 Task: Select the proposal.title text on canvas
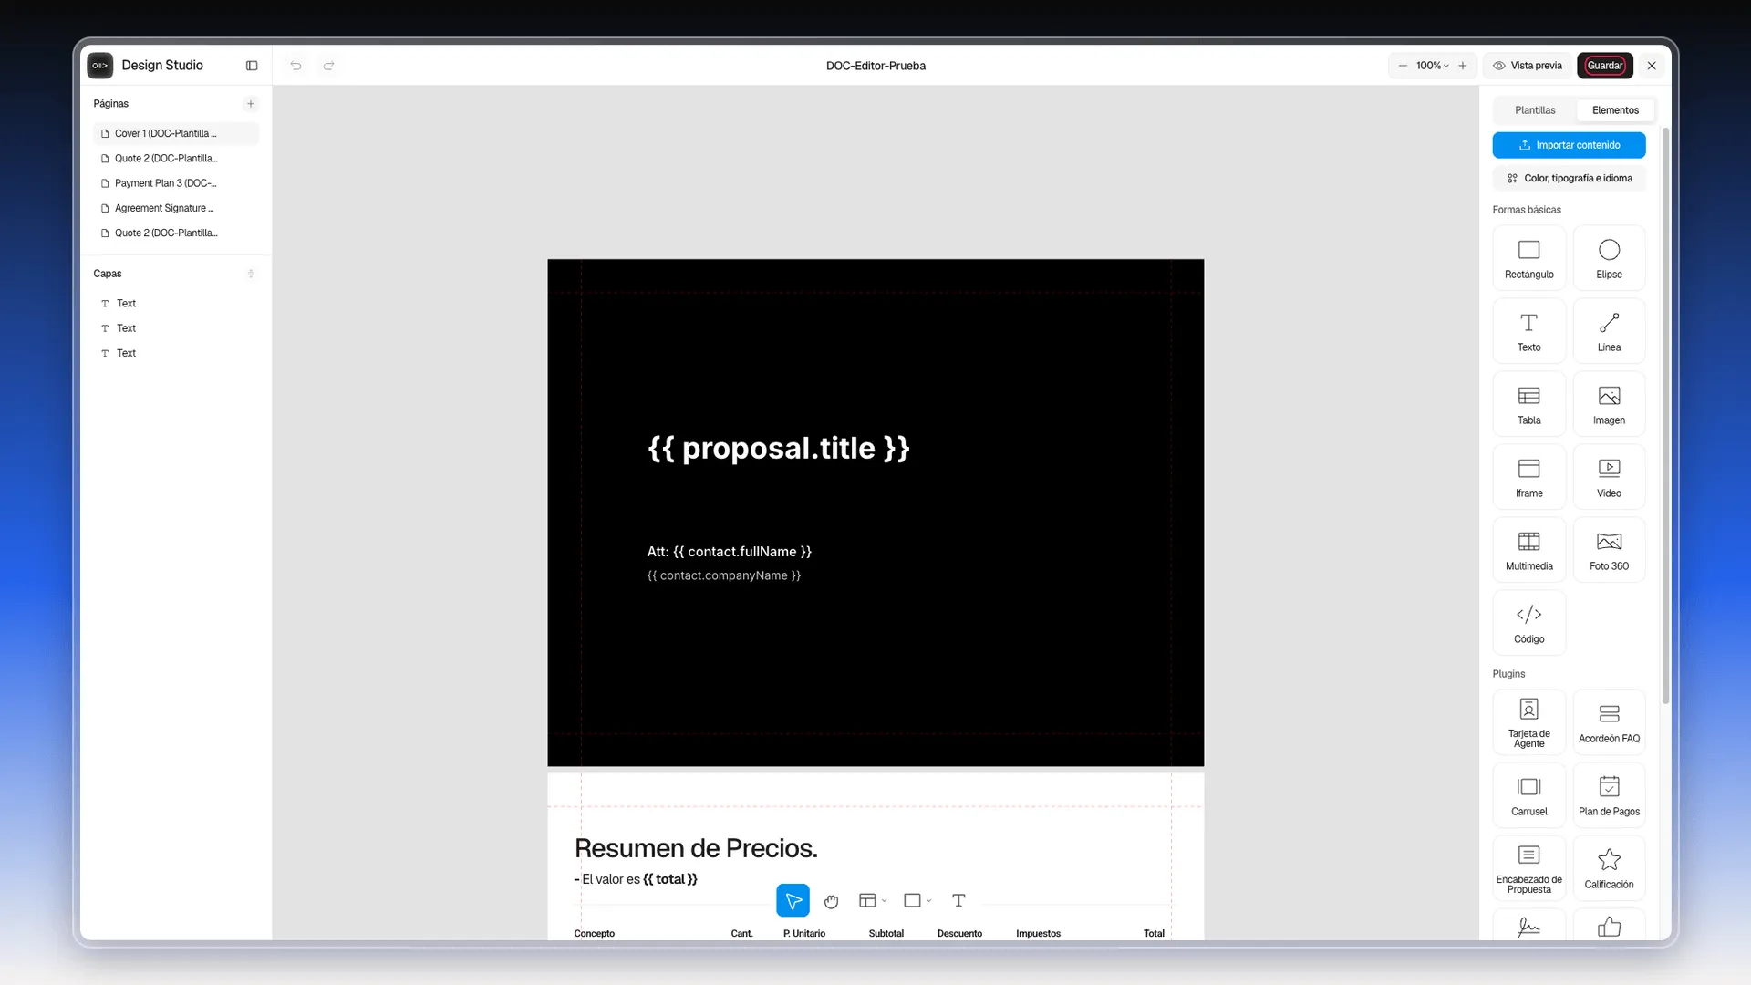point(779,449)
